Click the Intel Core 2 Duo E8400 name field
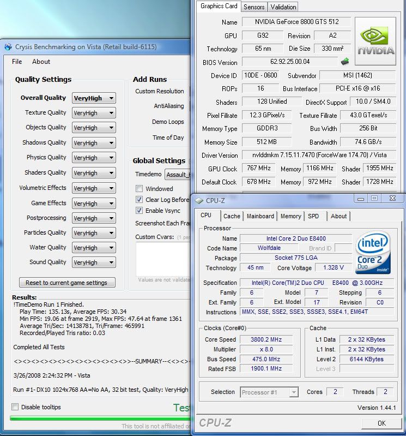The height and width of the screenshot is (436, 406). click(296, 238)
